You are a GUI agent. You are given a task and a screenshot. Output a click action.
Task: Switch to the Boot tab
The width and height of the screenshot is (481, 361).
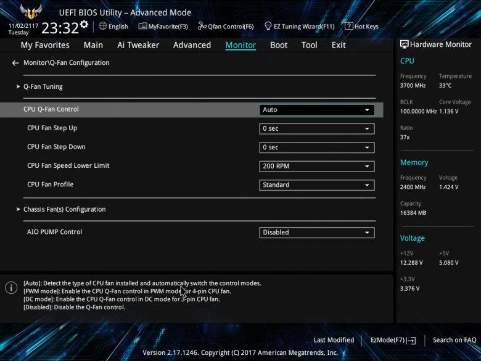pyautogui.click(x=279, y=45)
